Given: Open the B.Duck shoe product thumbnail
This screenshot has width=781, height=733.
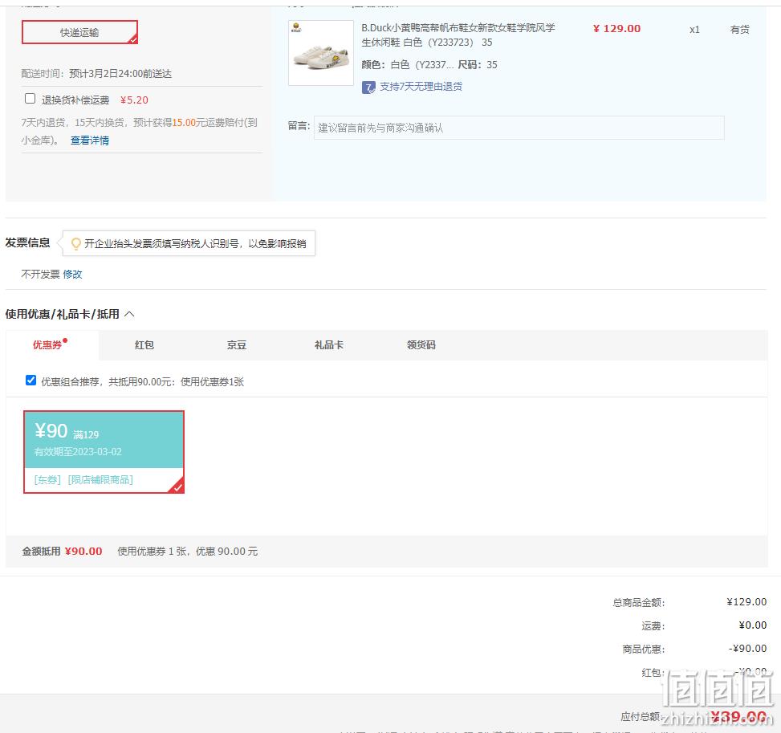Looking at the screenshot, I should click(321, 53).
